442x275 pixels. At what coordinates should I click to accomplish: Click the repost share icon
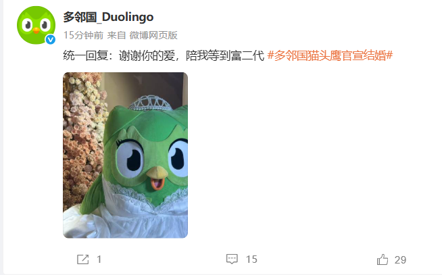pyautogui.click(x=83, y=259)
